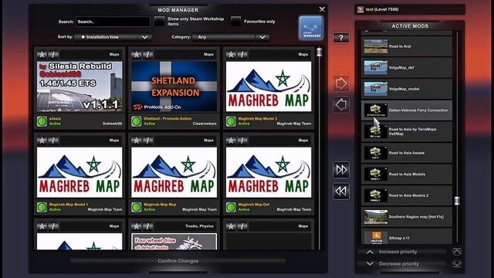Image resolution: width=494 pixels, height=278 pixels.
Task: Select VolgaMap_def in active mods
Action: point(407,67)
